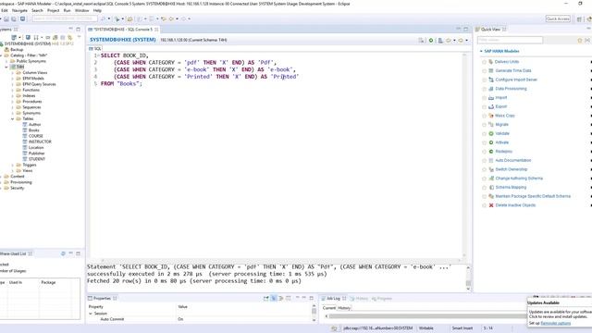Click the Open Perspective icon beside Quick Access
The width and height of the screenshot is (592, 333).
[579, 18]
